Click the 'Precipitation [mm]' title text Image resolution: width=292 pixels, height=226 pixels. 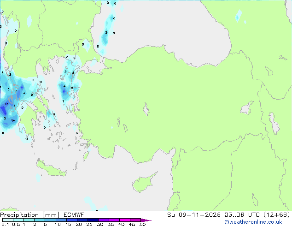click(30, 215)
